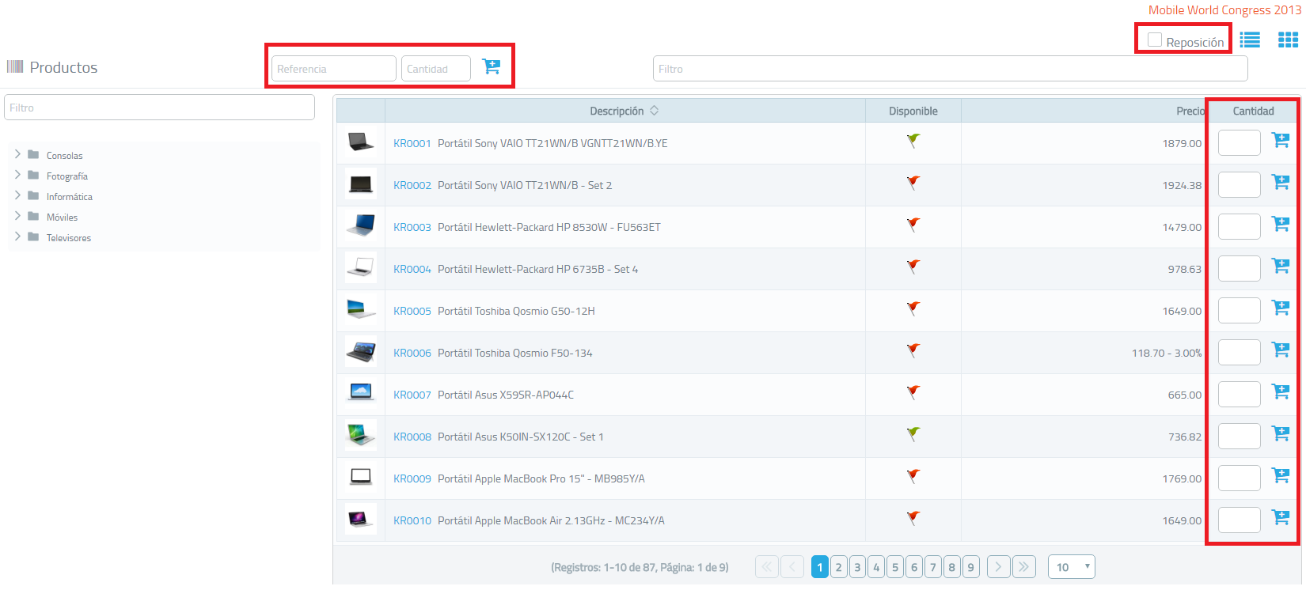Add KR0003 HP 8530W to cart

click(x=1280, y=224)
